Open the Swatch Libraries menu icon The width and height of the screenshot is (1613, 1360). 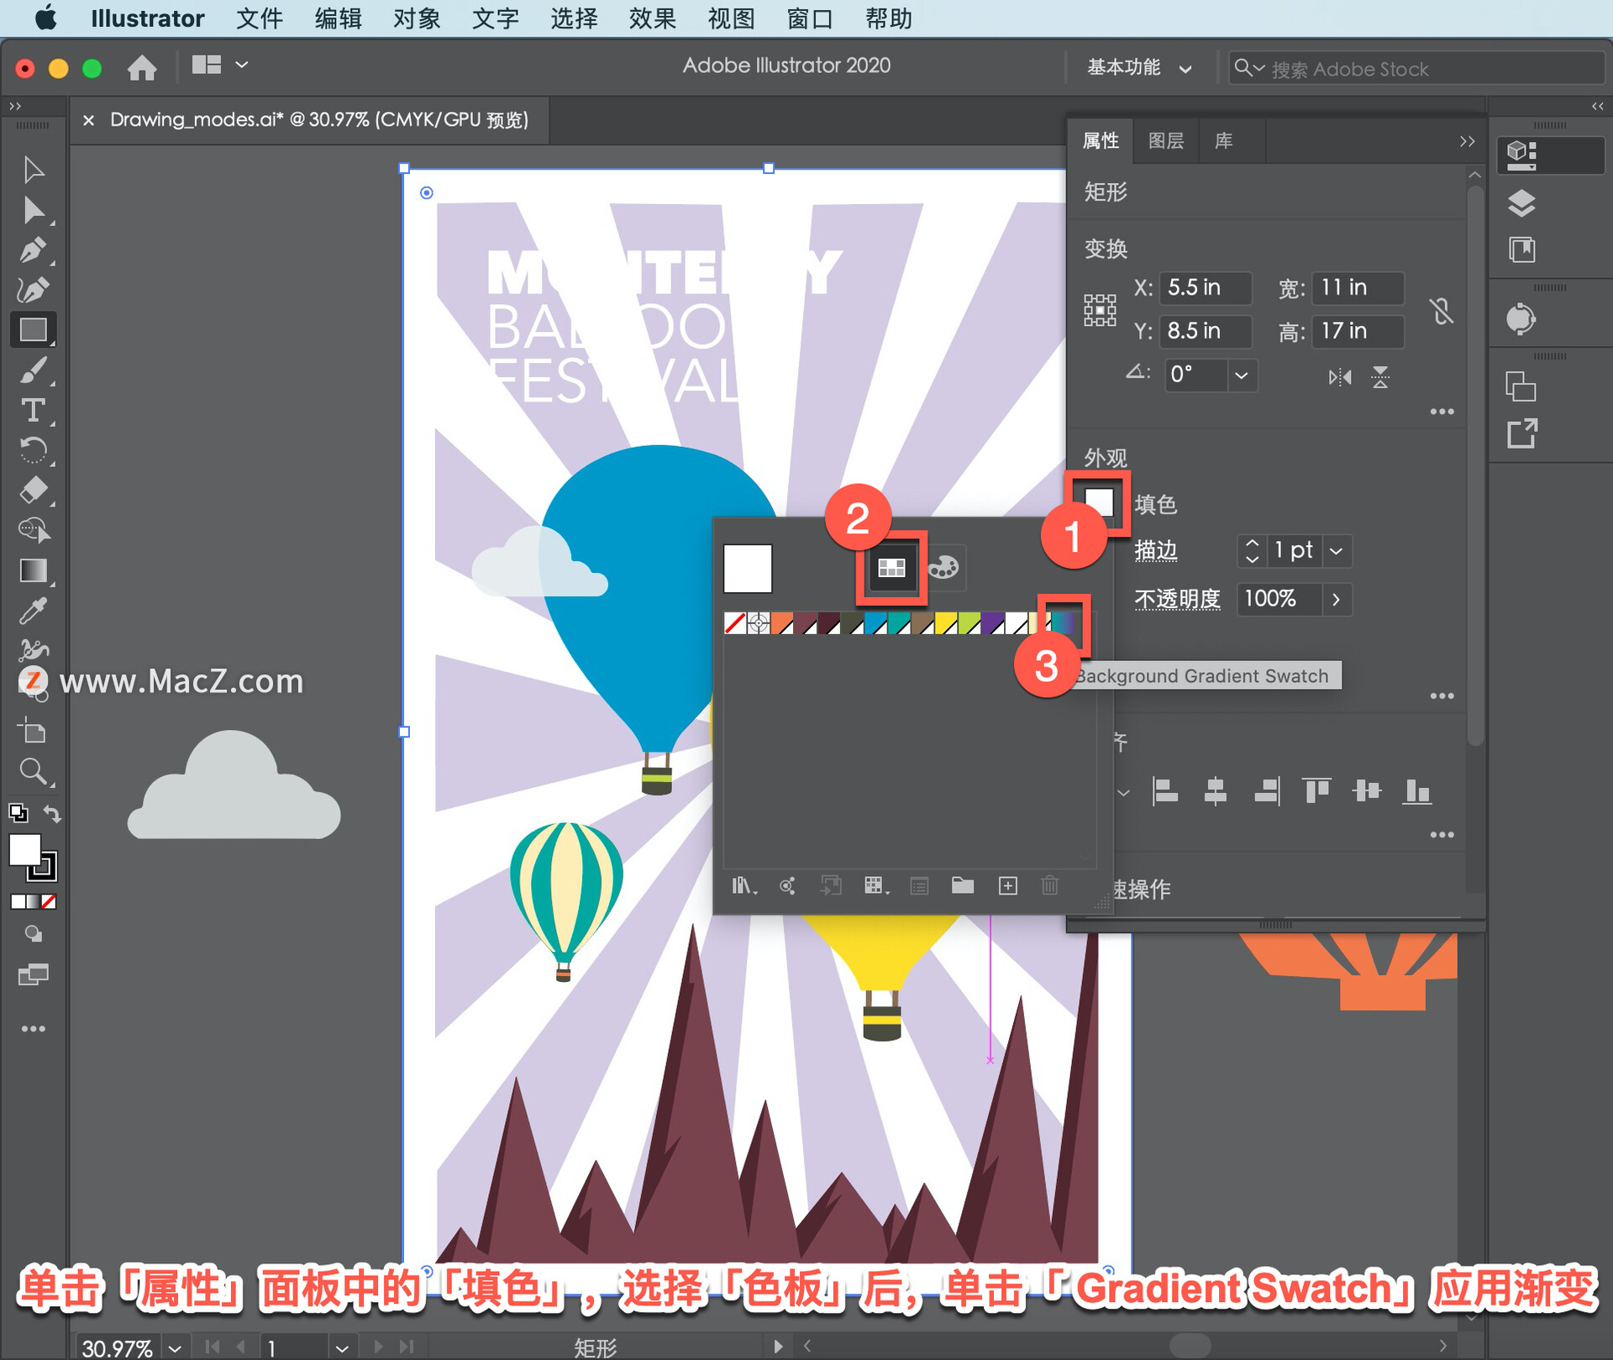coord(743,885)
